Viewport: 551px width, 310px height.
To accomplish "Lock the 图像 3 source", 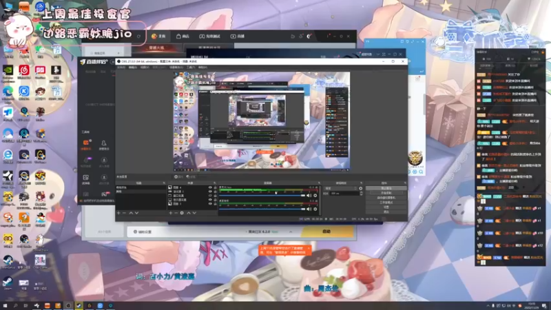I will pyautogui.click(x=215, y=204).
